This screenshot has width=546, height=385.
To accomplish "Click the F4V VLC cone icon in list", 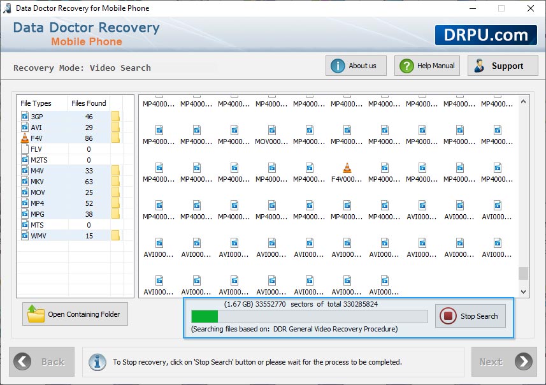I will pos(25,138).
